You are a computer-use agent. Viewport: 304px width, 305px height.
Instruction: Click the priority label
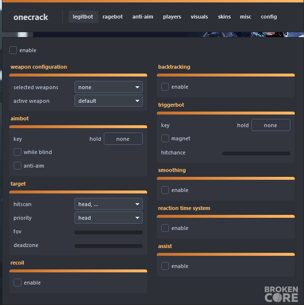coord(22,218)
